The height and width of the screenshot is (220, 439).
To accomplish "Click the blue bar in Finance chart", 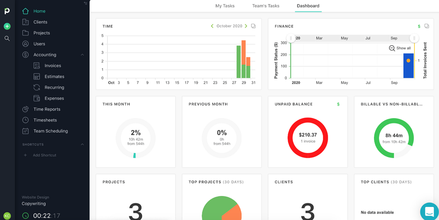I will click(408, 66).
